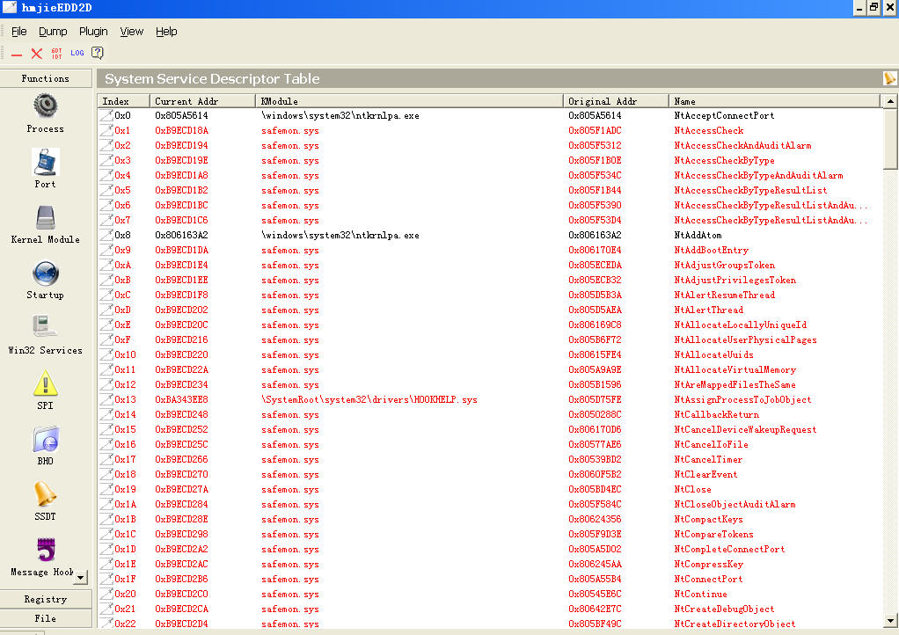Show the Startup entries list
Image resolution: width=899 pixels, height=635 pixels.
(45, 274)
